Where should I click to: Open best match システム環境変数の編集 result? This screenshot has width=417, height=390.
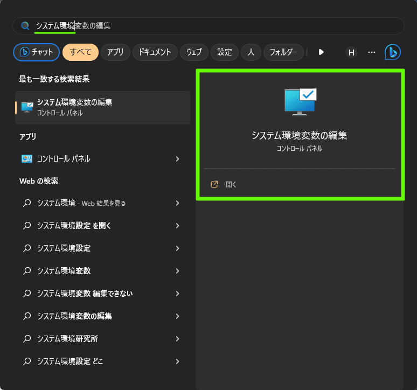tap(103, 107)
